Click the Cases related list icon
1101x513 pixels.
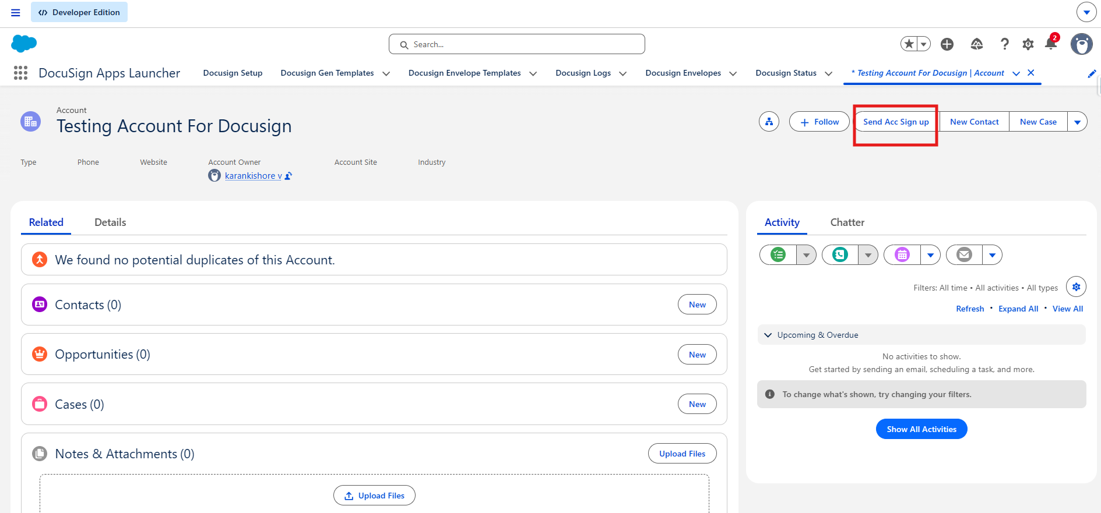(40, 404)
